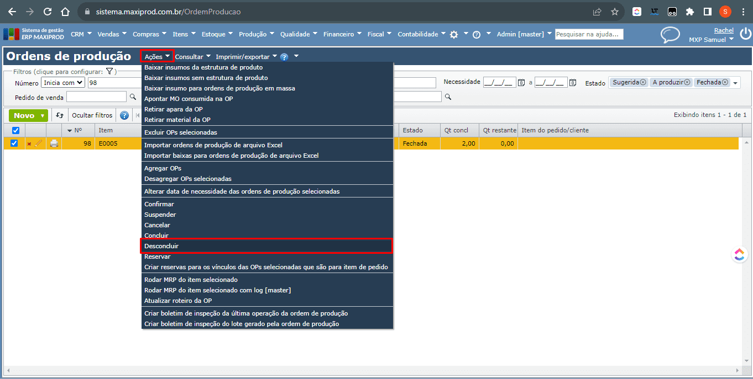753x379 pixels.
Task: Open the settings gear menu
Action: 454,34
